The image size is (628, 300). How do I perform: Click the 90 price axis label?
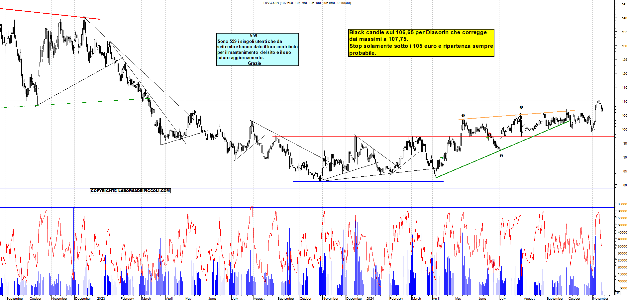(625, 157)
